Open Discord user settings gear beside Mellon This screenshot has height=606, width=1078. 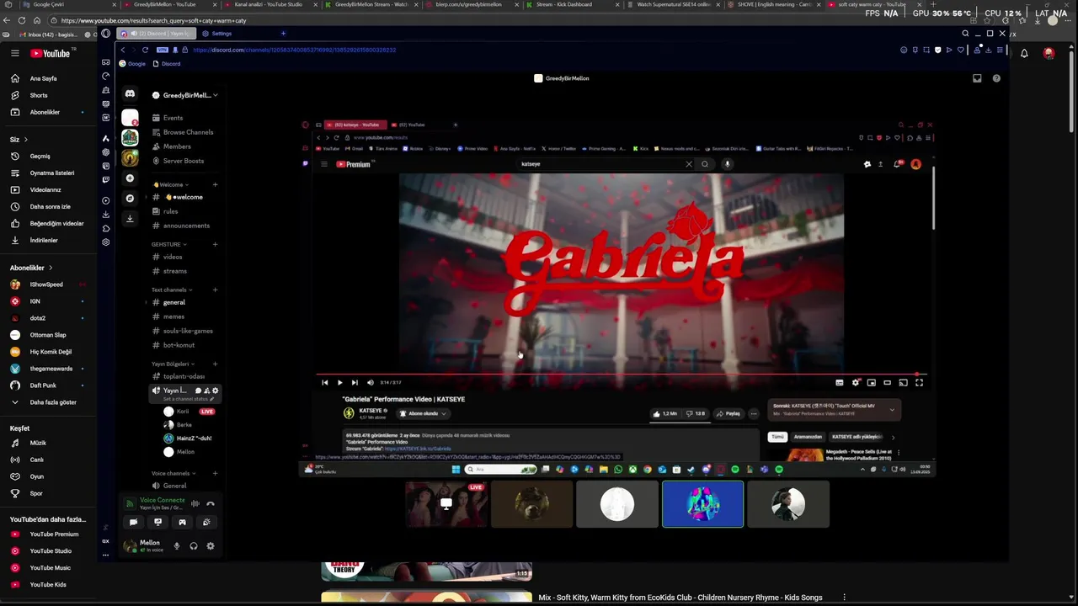pos(211,545)
